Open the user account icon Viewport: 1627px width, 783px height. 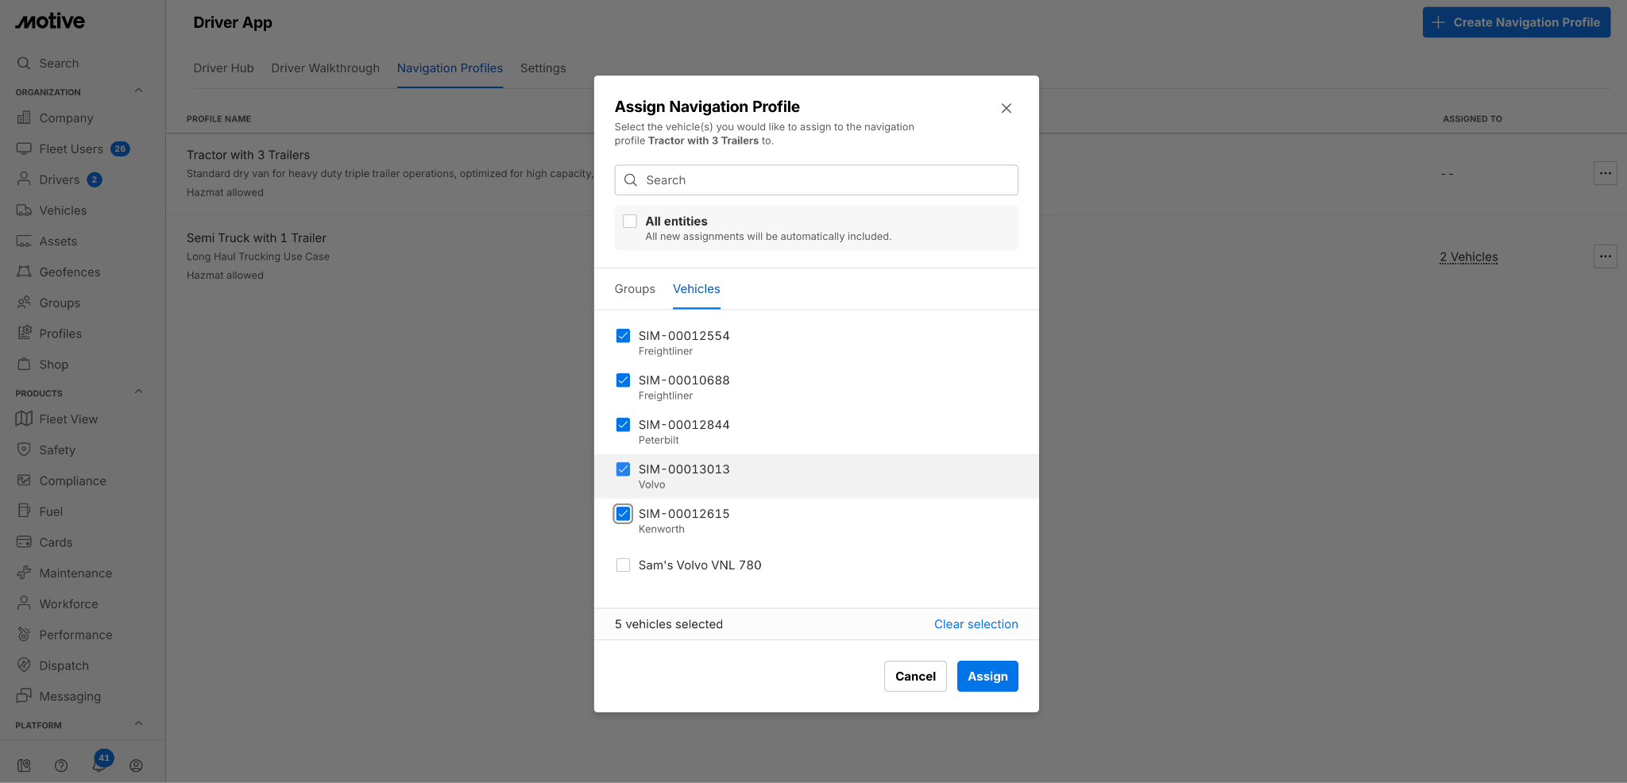click(136, 766)
